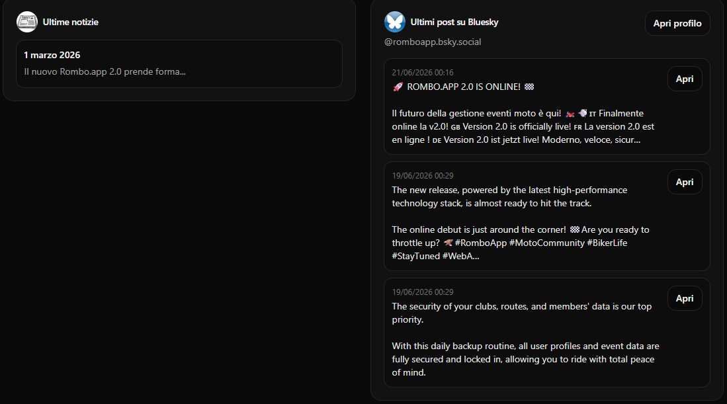Viewport: 727px width, 404px height.
Task: Click the Bluesky butterfly logo icon
Action: (394, 22)
